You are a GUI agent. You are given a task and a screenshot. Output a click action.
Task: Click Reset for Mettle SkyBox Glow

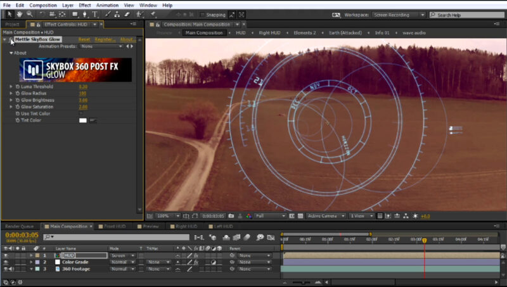point(84,39)
